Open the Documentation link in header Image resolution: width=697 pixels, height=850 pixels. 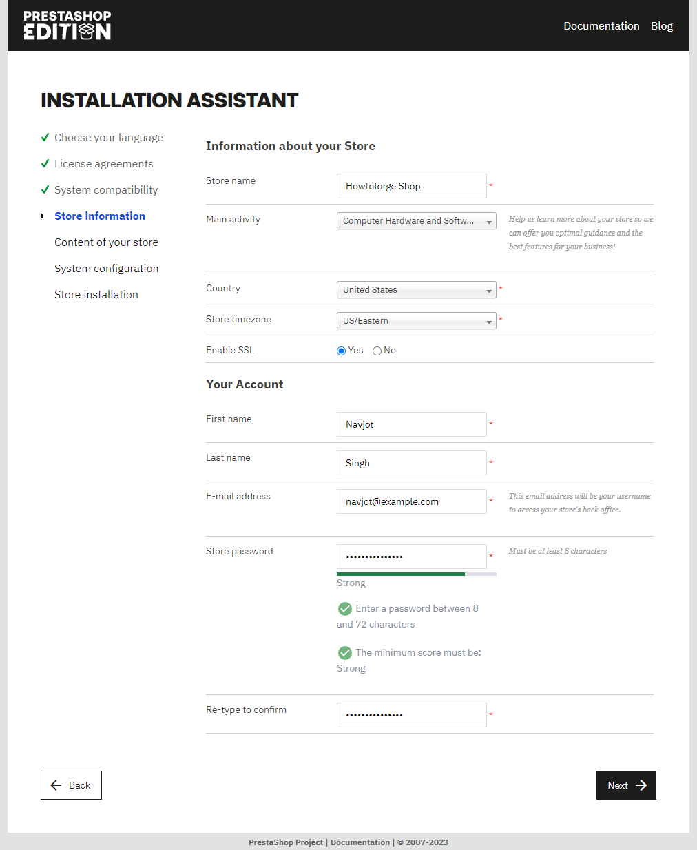[601, 25]
